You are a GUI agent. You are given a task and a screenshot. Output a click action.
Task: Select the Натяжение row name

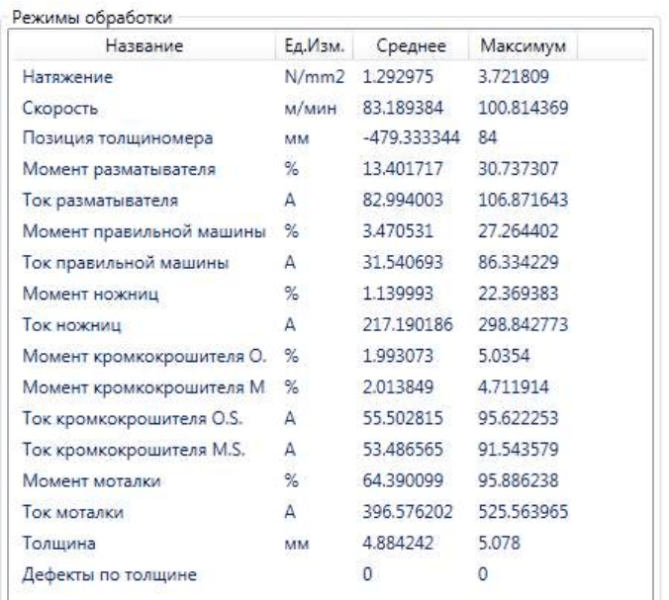(x=67, y=77)
